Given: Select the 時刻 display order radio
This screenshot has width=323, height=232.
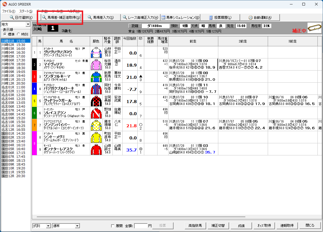Looking at the screenshot, I should 18,34.
